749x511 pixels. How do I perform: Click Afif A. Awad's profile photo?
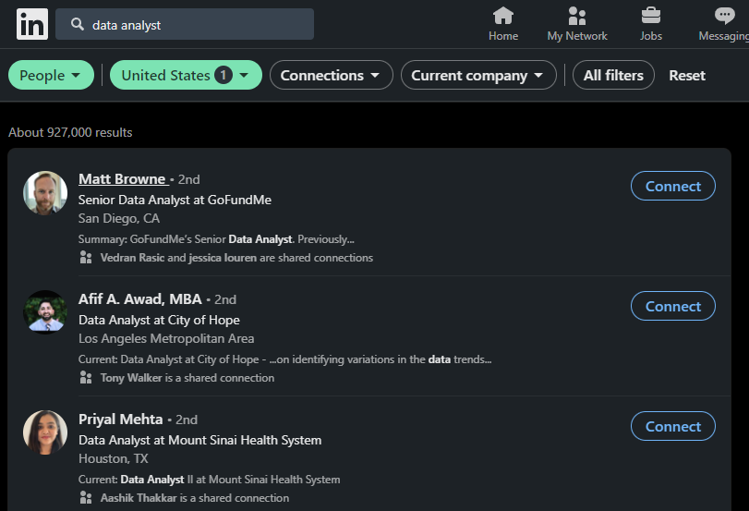45,312
